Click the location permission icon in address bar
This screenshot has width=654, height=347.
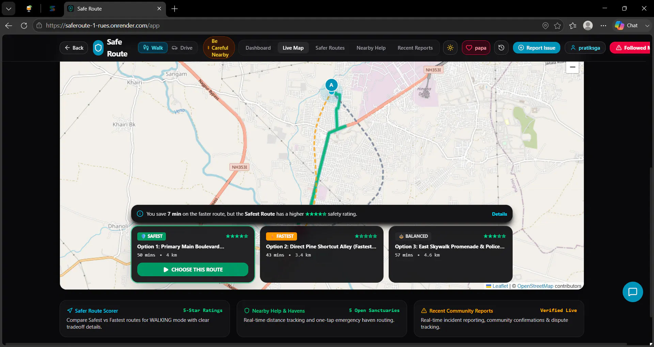pos(545,26)
